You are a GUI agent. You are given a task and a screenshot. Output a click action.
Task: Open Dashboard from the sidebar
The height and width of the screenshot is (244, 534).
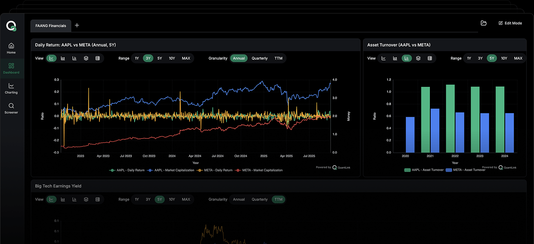pyautogui.click(x=11, y=68)
